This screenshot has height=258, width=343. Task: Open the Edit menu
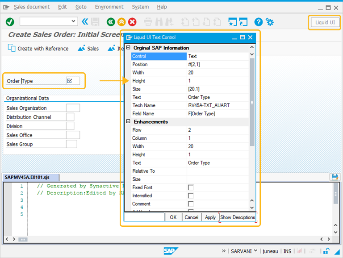(63, 7)
